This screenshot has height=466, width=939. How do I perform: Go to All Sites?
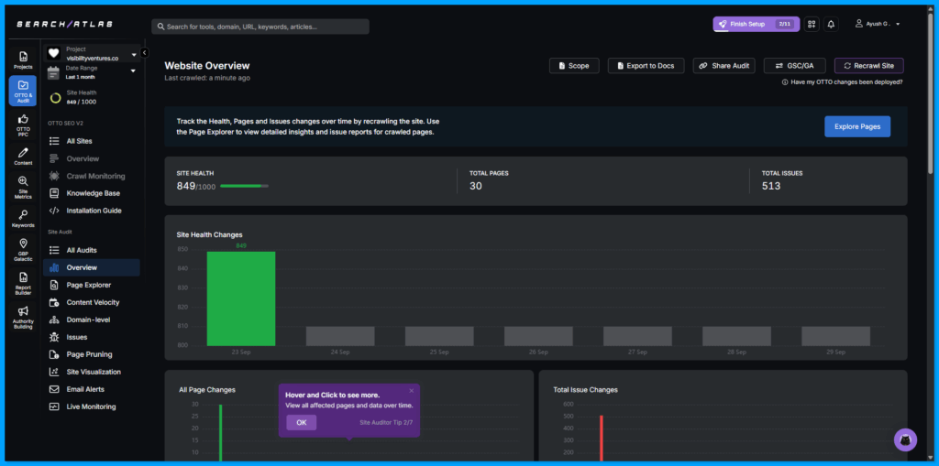pyautogui.click(x=79, y=141)
